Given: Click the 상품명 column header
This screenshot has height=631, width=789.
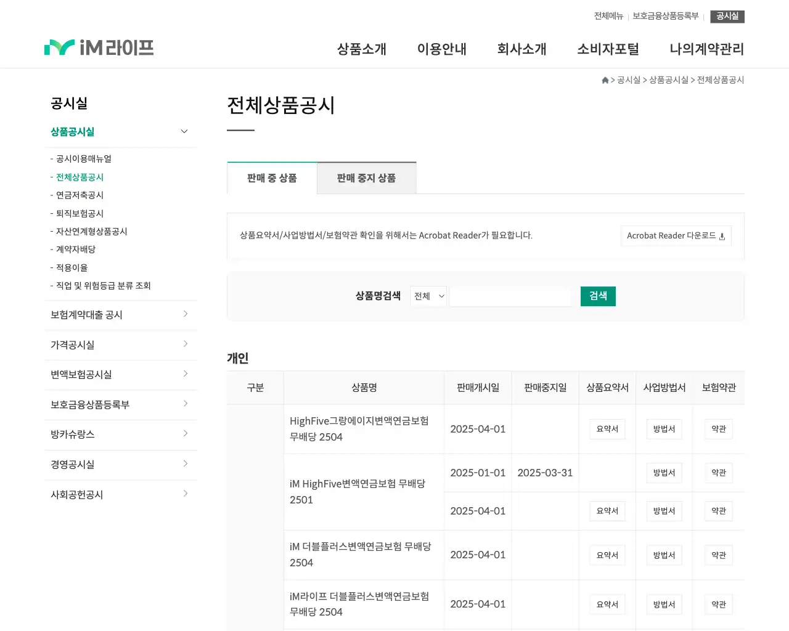Looking at the screenshot, I should 364,388.
